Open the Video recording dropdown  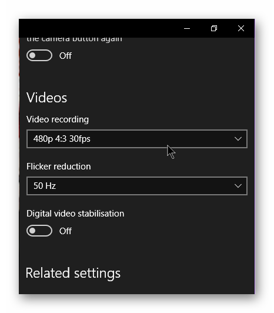click(137, 139)
